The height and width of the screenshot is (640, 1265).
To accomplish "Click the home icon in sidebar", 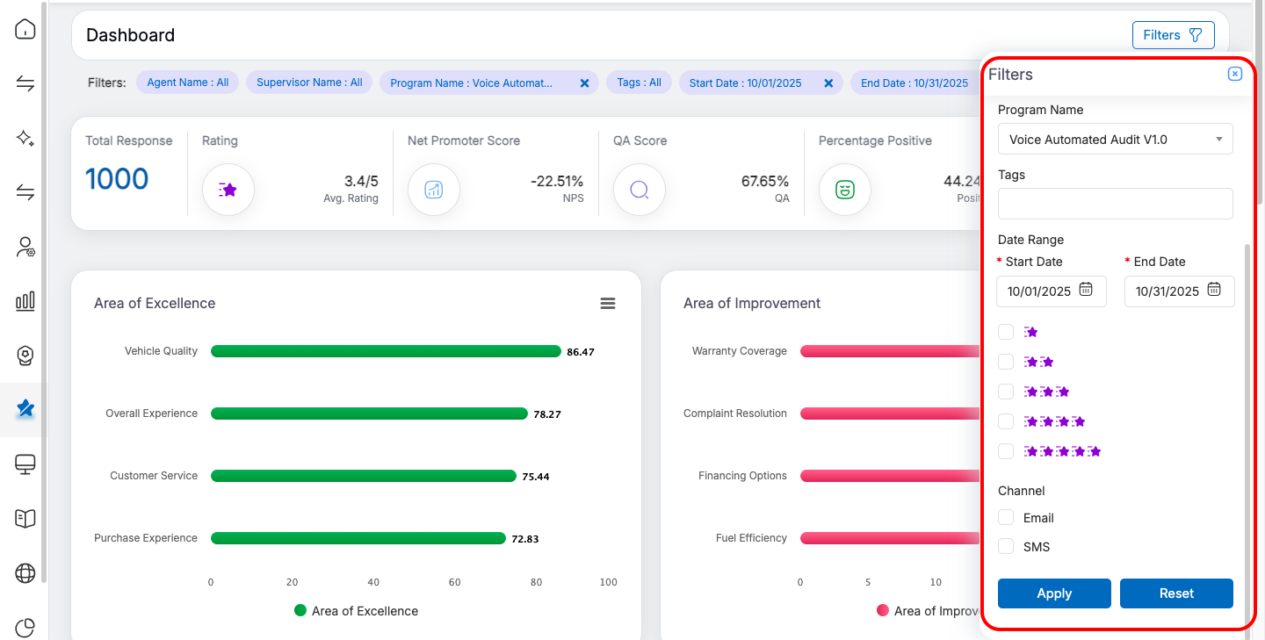I will point(25,30).
